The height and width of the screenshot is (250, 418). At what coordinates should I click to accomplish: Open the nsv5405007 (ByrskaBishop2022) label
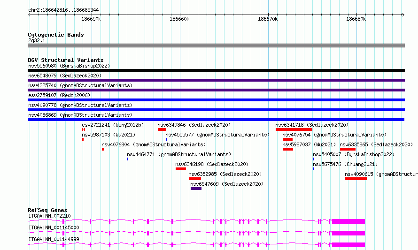(354, 154)
